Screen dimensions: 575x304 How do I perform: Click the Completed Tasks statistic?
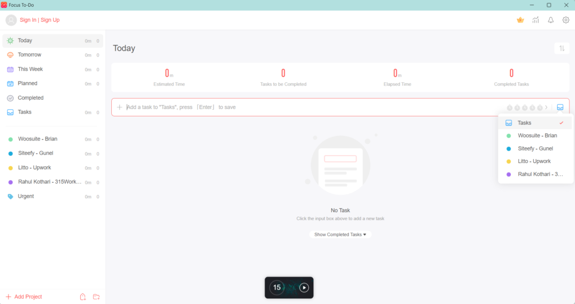click(511, 78)
